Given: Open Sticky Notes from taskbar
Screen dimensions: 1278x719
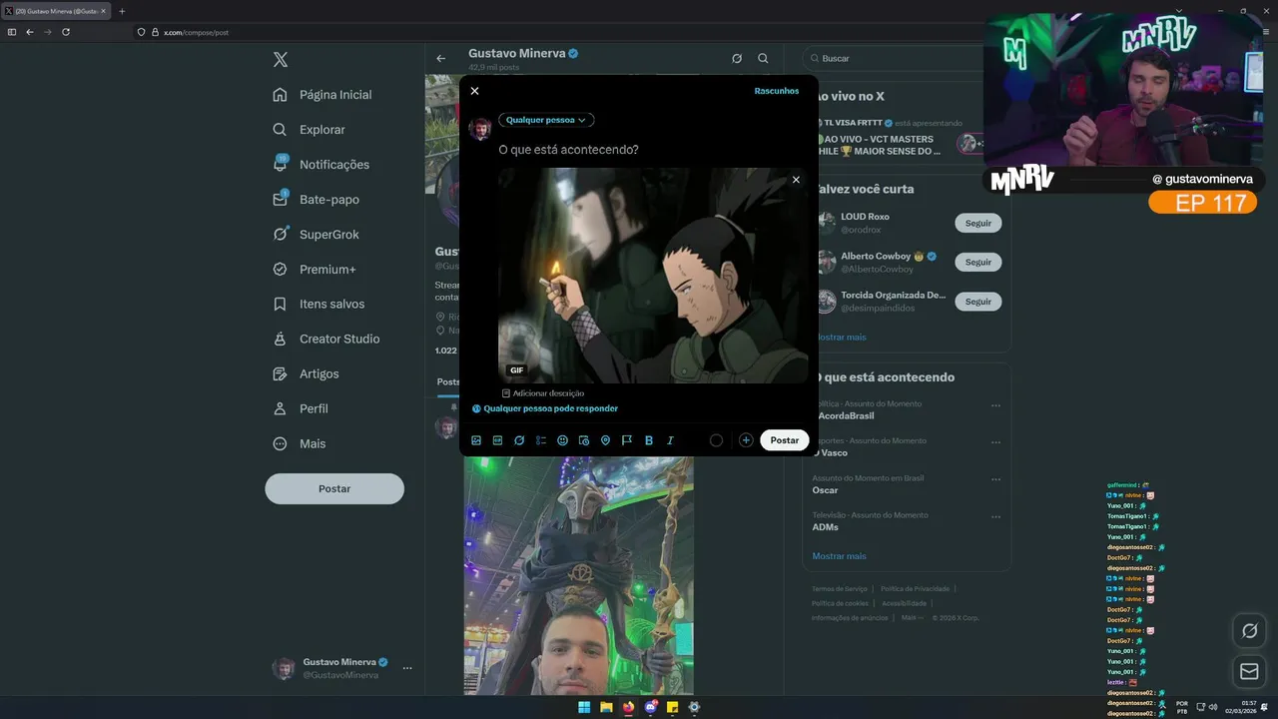Looking at the screenshot, I should [672, 707].
